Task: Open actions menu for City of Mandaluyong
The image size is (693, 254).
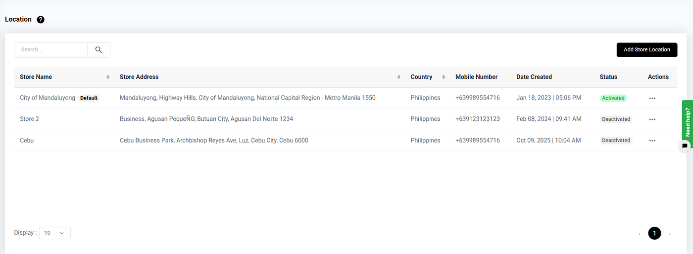Action: (652, 98)
